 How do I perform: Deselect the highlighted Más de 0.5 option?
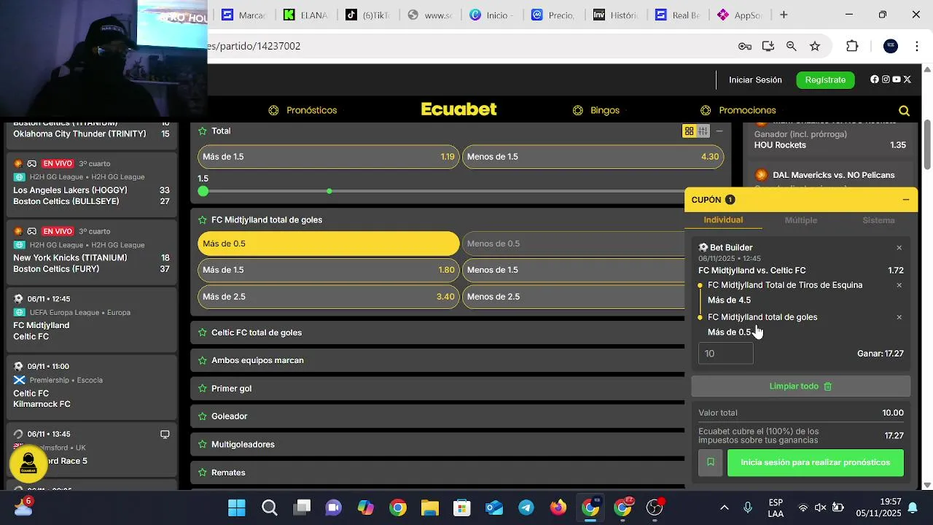point(328,244)
